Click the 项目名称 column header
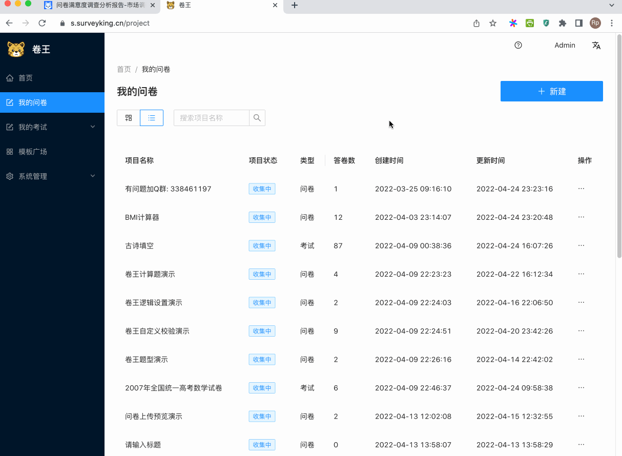 pyautogui.click(x=139, y=160)
